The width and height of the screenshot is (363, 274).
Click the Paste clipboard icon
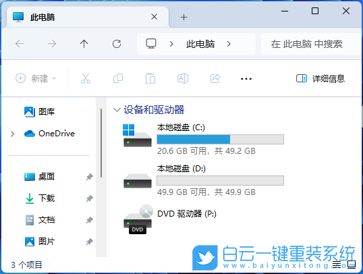click(x=150, y=78)
